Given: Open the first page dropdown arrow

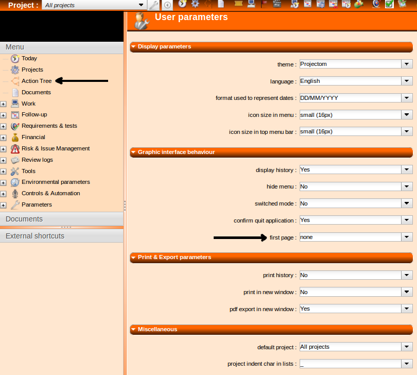Looking at the screenshot, I should [x=407, y=237].
